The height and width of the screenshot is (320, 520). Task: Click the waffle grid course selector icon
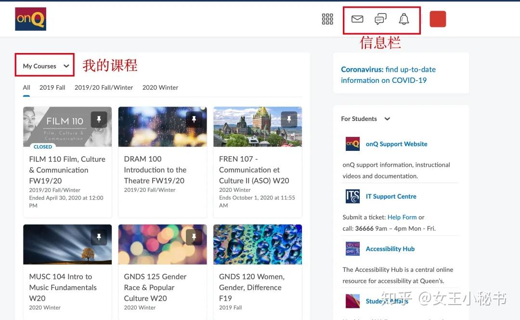(x=327, y=19)
